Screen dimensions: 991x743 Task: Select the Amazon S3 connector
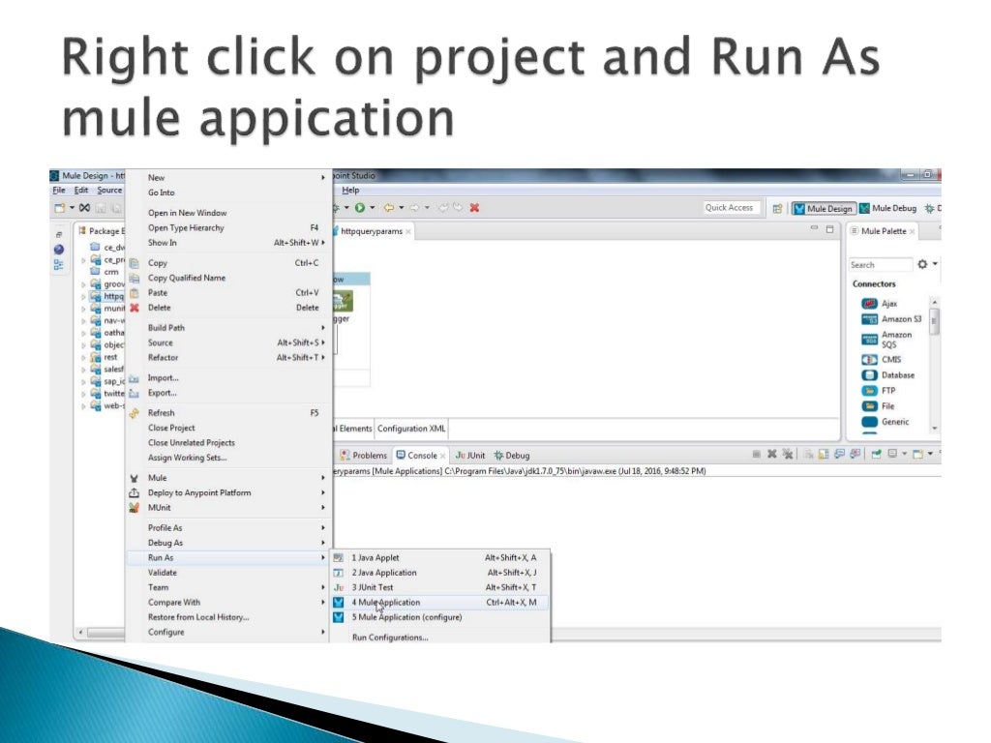pos(891,319)
